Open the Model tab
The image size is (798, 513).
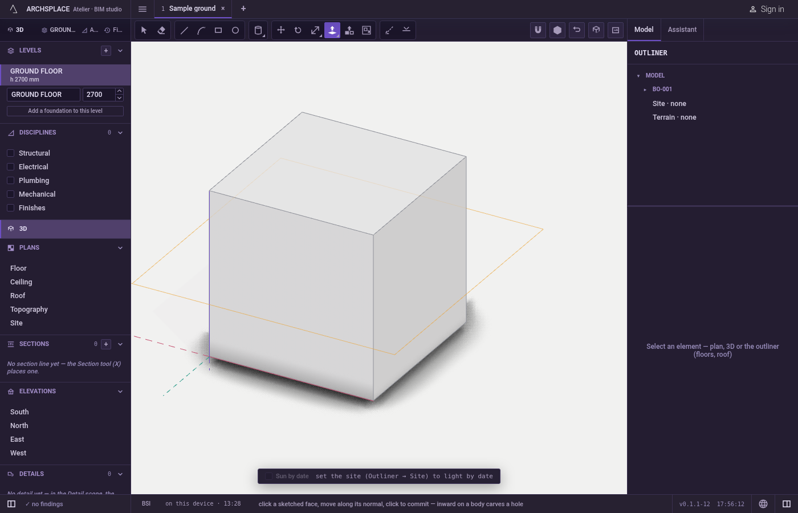pyautogui.click(x=644, y=30)
